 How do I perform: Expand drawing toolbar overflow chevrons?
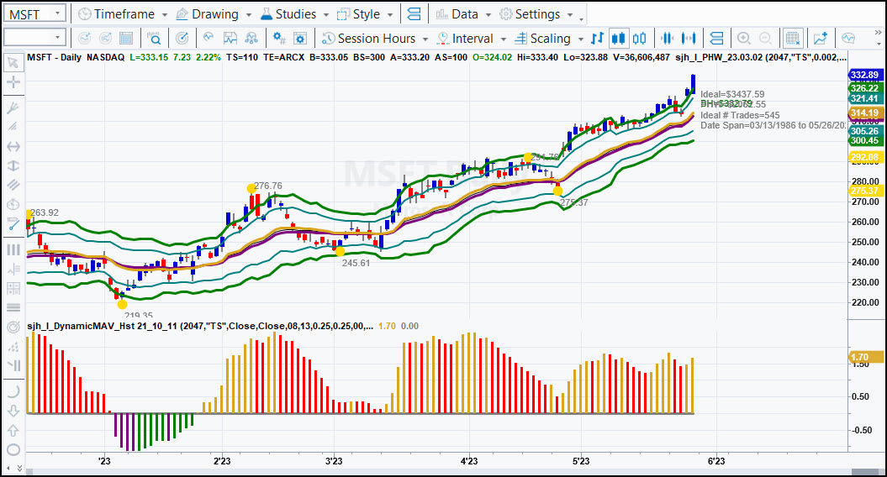click(20, 469)
